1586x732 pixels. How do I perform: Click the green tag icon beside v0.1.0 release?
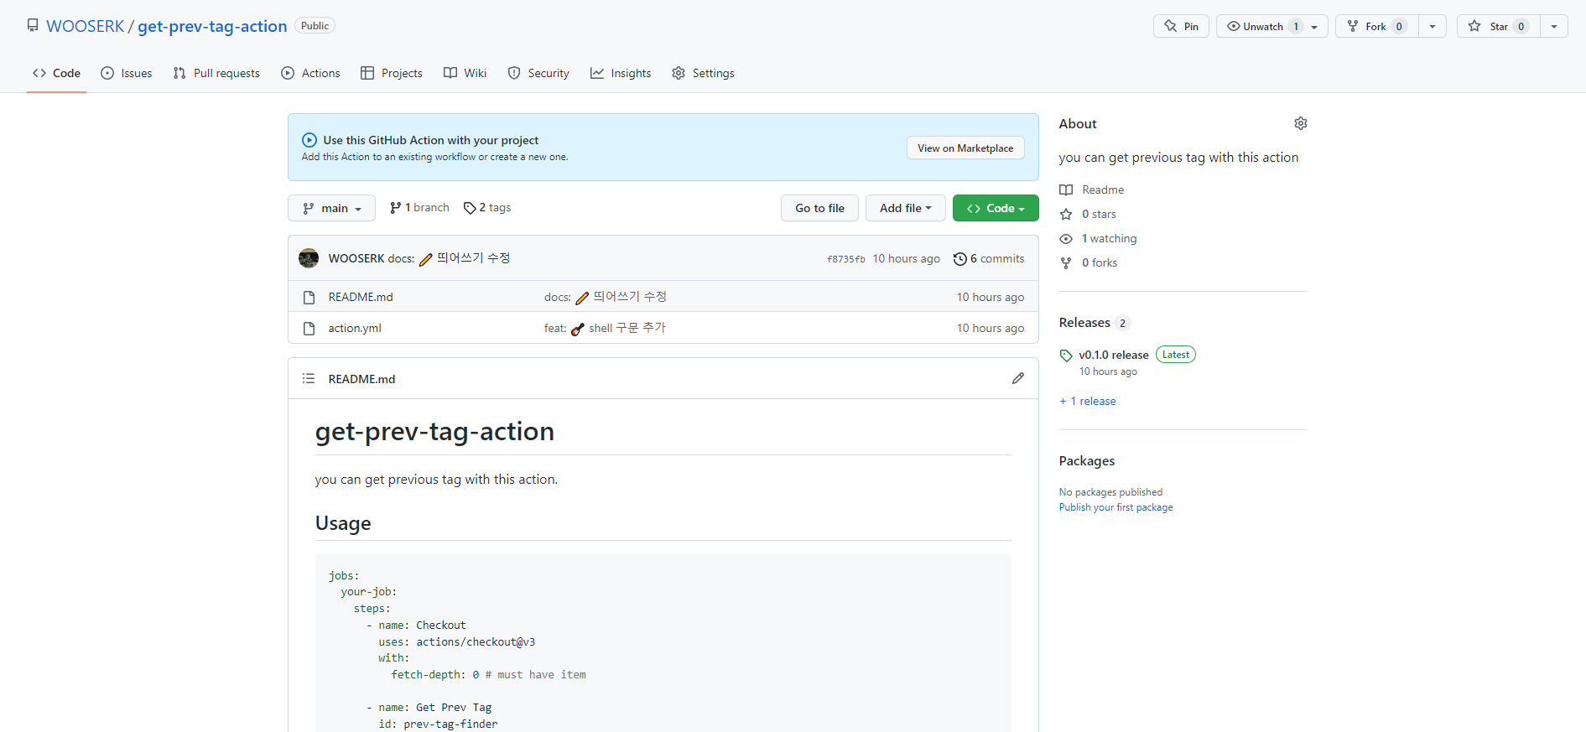pos(1066,356)
